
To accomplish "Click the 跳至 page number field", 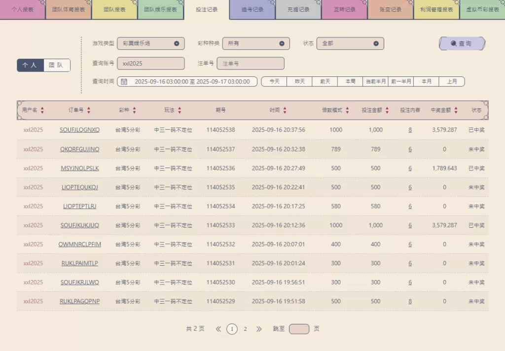I will coord(299,329).
